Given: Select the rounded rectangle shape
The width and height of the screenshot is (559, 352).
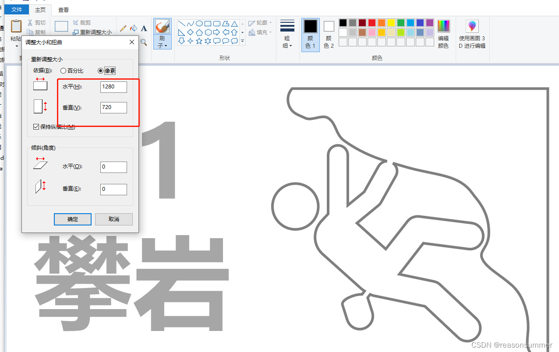Looking at the screenshot, I should tap(216, 24).
